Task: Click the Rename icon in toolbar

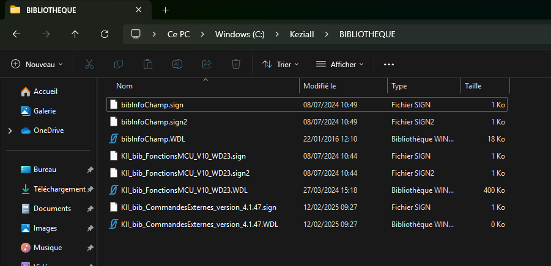Action: coord(177,64)
